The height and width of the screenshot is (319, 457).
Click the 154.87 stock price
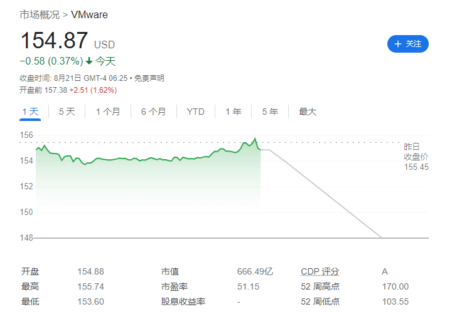coord(54,41)
